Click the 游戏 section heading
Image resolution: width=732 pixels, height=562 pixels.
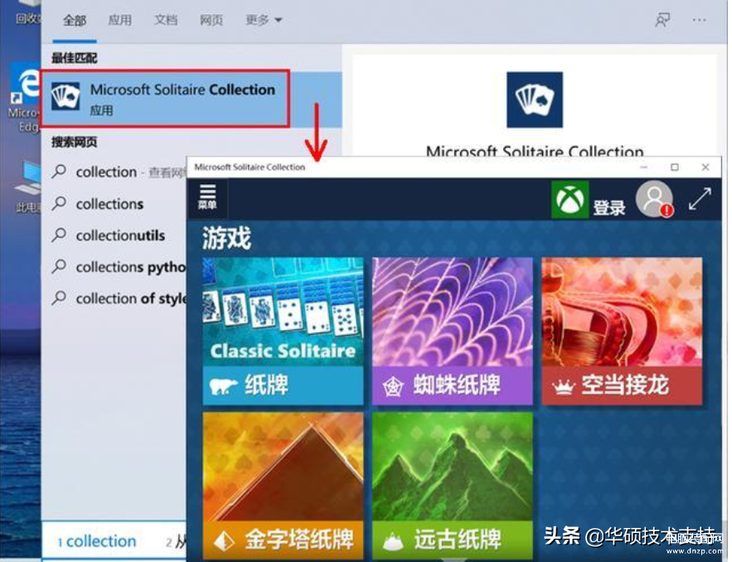click(x=226, y=238)
